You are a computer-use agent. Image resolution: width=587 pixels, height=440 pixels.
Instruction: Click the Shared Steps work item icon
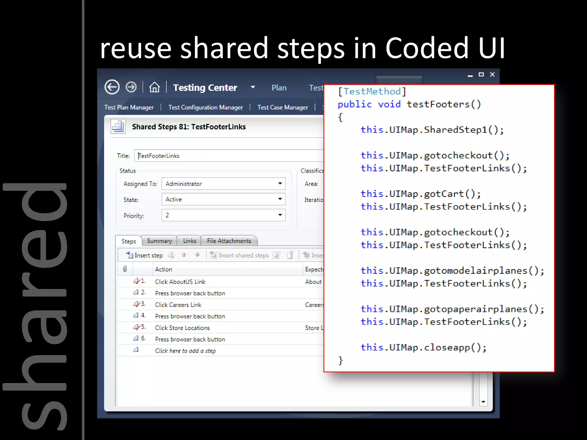coord(118,126)
